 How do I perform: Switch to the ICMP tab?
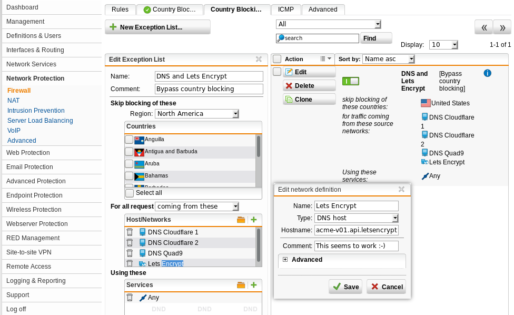point(286,9)
